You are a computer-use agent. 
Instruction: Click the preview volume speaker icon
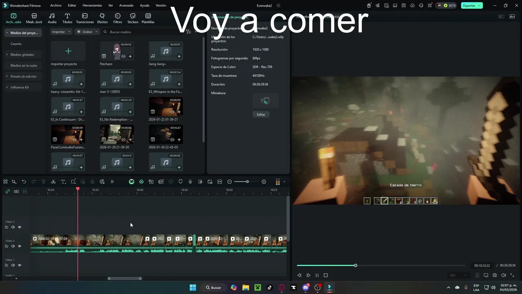point(503,276)
